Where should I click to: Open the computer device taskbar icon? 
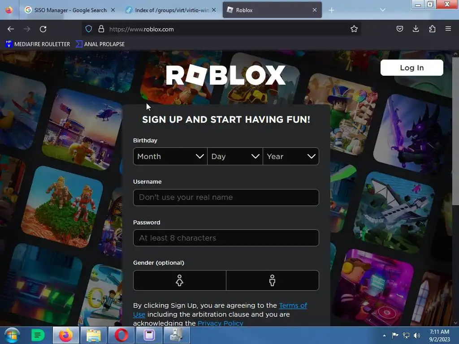point(177,335)
